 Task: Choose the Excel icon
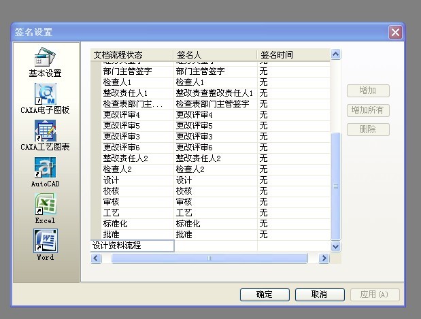[x=45, y=209]
